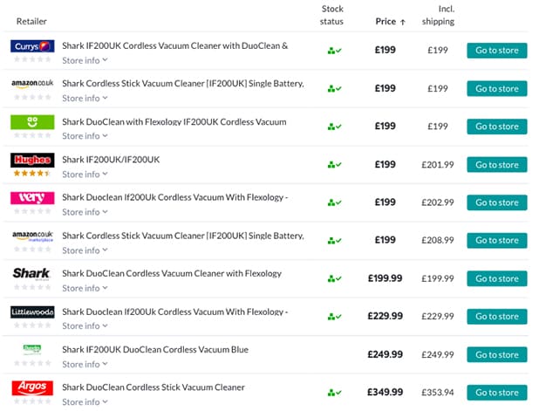Image resolution: width=539 pixels, height=411 pixels.
Task: Expand Store info under Hughes listing
Action: pyautogui.click(x=85, y=174)
